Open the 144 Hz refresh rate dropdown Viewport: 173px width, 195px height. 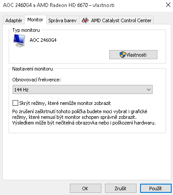point(82,90)
